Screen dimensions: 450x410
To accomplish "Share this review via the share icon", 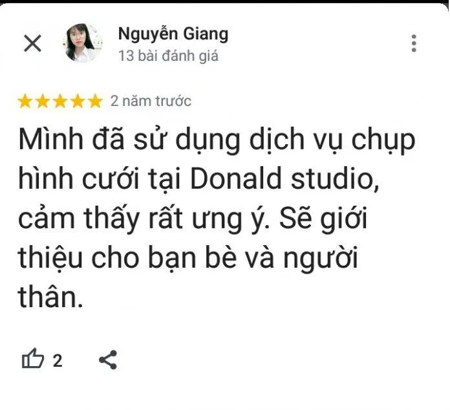I will [108, 360].
